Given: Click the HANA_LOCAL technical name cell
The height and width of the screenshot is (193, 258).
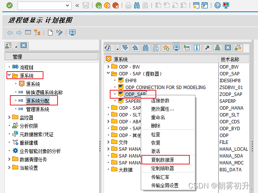Looking at the screenshot, I should (234, 149).
